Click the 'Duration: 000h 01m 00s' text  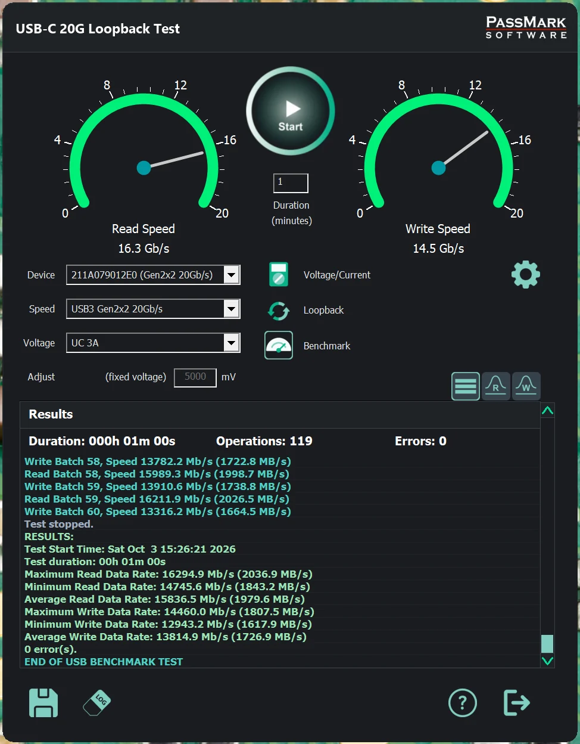point(102,441)
